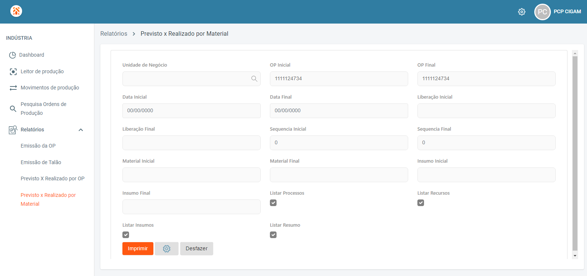This screenshot has width=587, height=276.
Task: Click the Sequencia Inicial field
Action: point(339,143)
